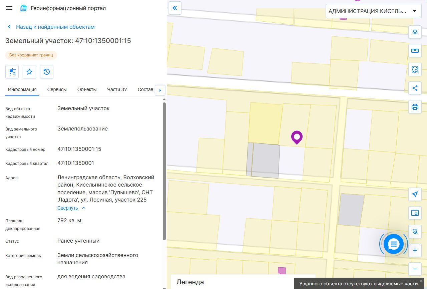Click the map object search icon
The width and height of the screenshot is (427, 289).
pyautogui.click(x=415, y=232)
